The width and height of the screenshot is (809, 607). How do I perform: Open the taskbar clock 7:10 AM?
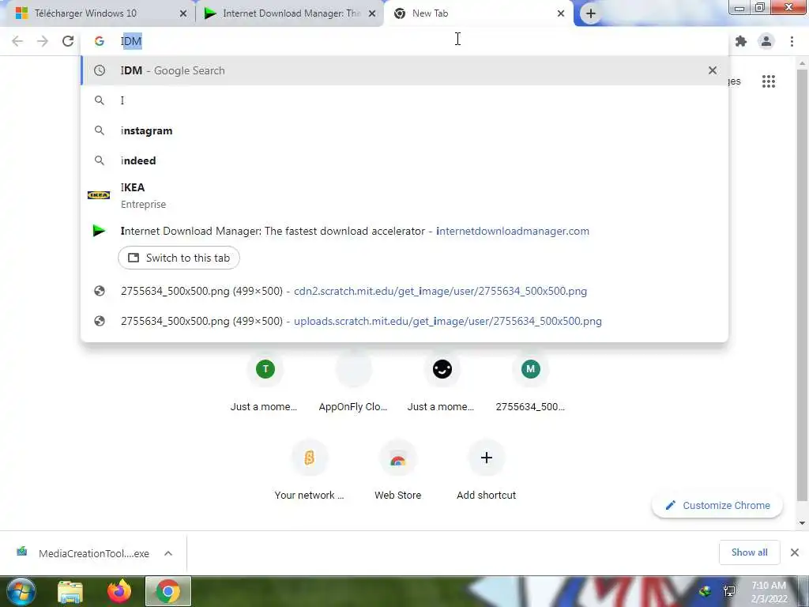click(x=769, y=592)
